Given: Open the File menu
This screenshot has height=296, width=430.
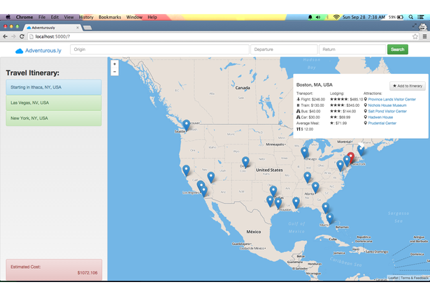Looking at the screenshot, I should coord(42,17).
